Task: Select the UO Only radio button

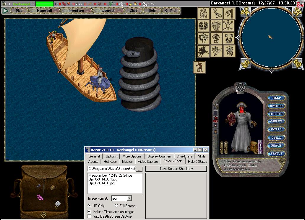Action: [x=89, y=206]
